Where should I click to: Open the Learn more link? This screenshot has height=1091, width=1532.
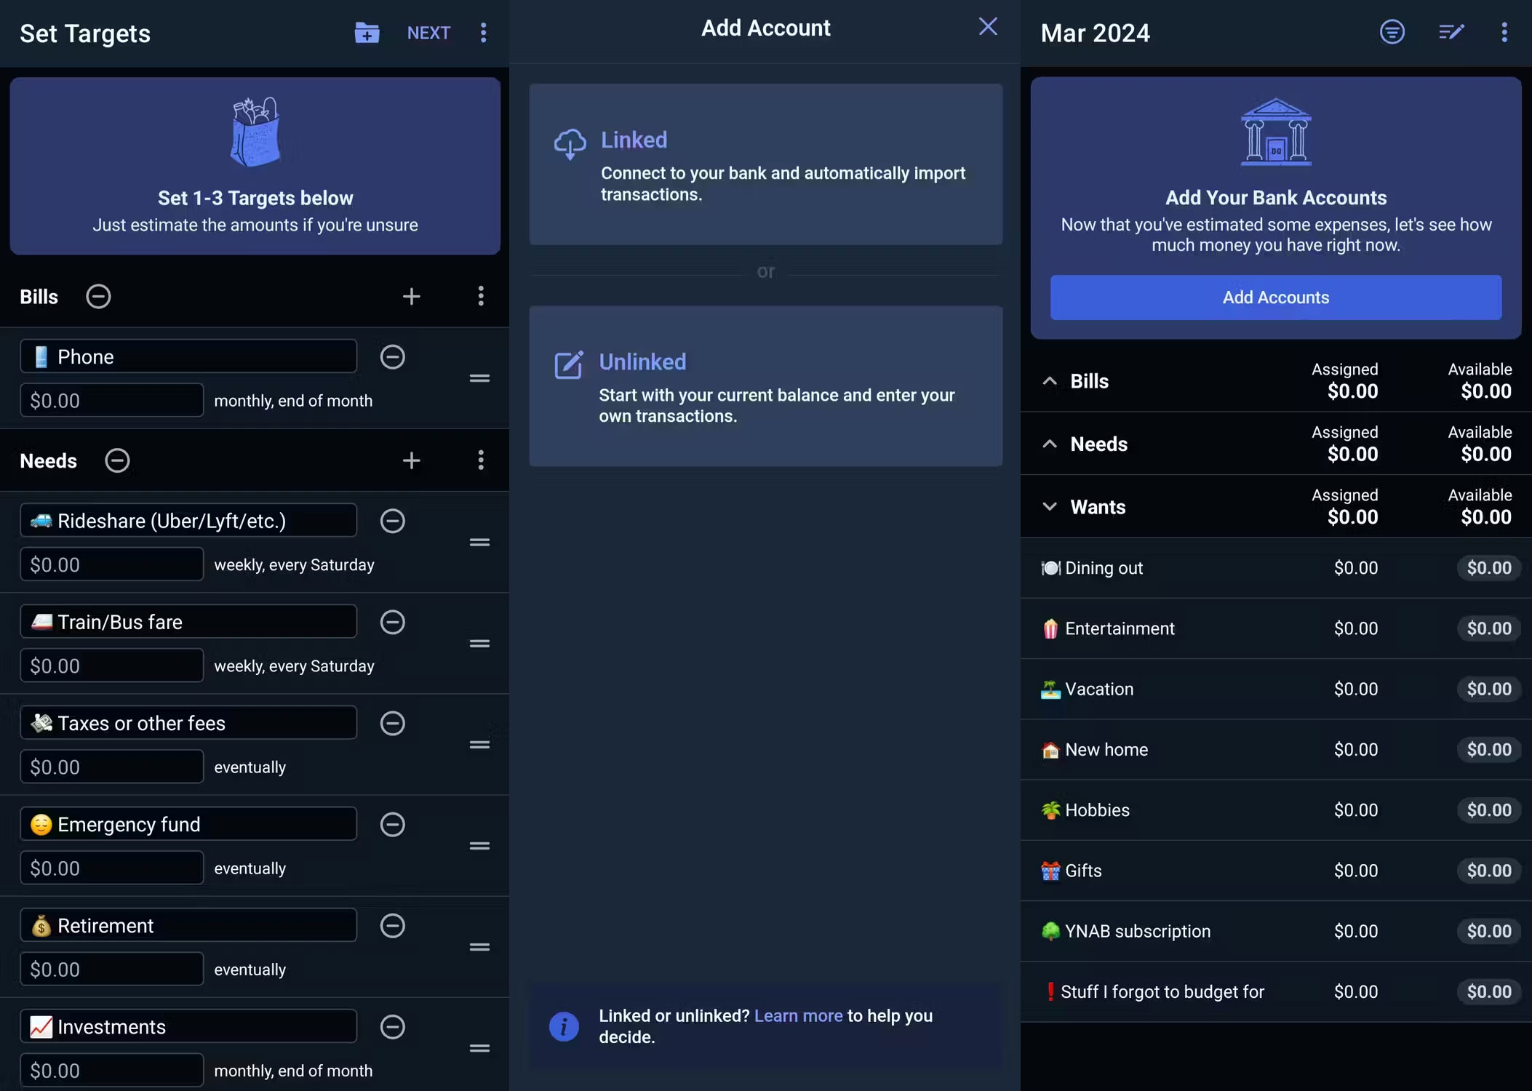pyautogui.click(x=798, y=1016)
